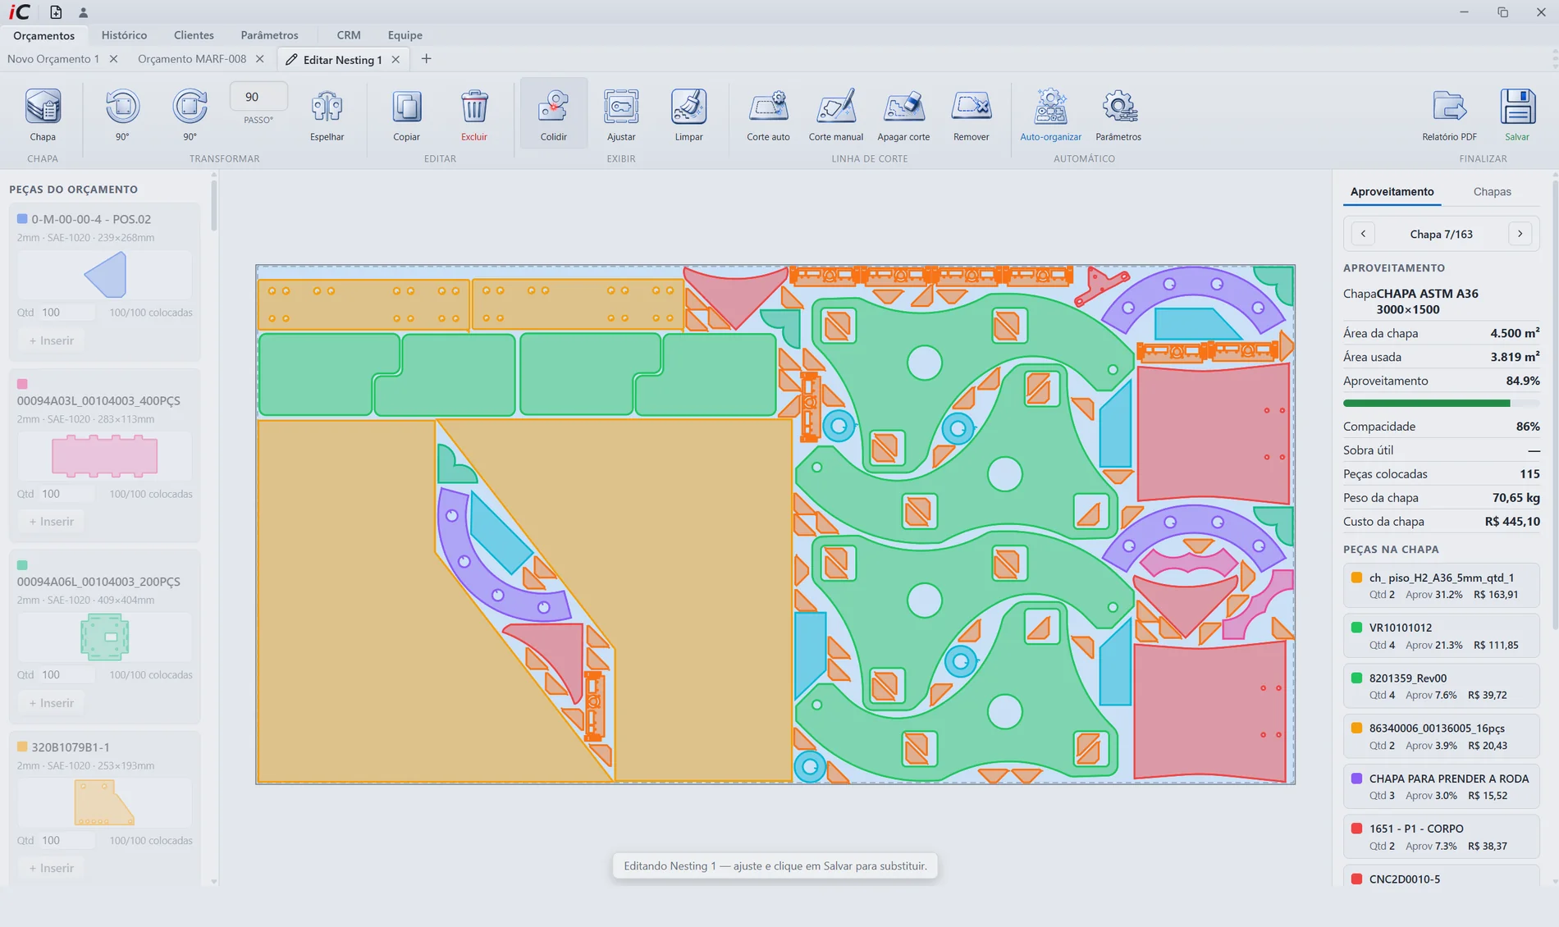Click the Aproveitamento green progress bar
This screenshot has width=1559, height=927.
(x=1441, y=404)
